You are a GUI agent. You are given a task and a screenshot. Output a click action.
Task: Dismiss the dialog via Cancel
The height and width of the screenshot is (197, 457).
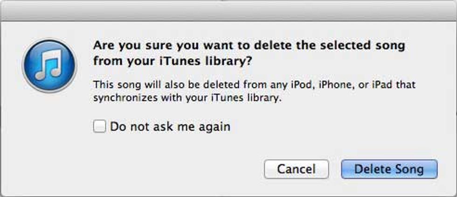297,169
